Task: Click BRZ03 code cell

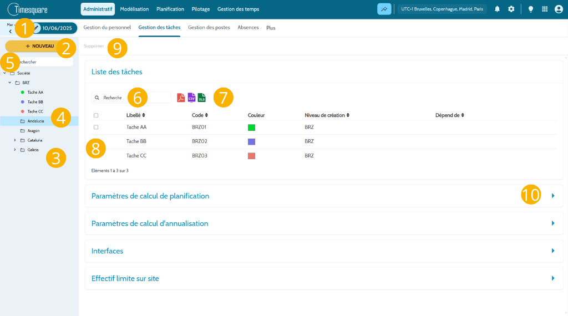Action: pyautogui.click(x=200, y=156)
